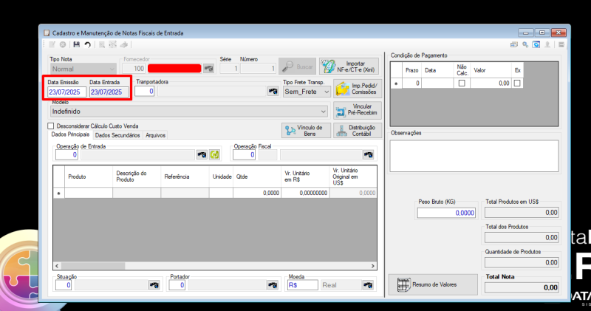Open the Tipo Nota dropdown showing Normal
Image resolution: width=591 pixels, height=311 pixels.
(x=83, y=69)
